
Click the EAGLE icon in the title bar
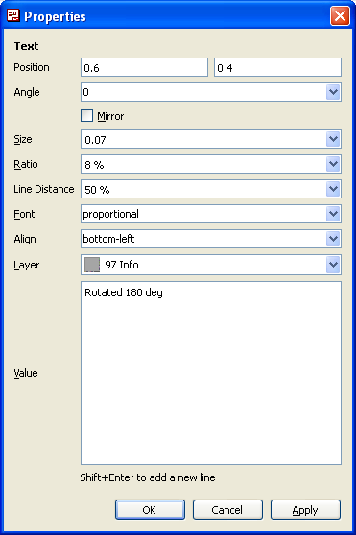[13, 15]
